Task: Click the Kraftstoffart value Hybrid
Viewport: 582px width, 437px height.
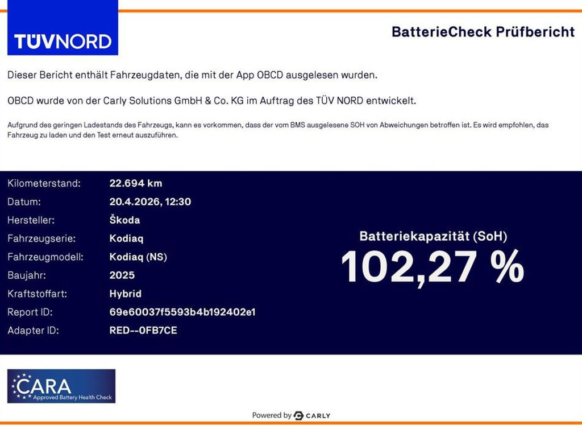Action: [125, 294]
